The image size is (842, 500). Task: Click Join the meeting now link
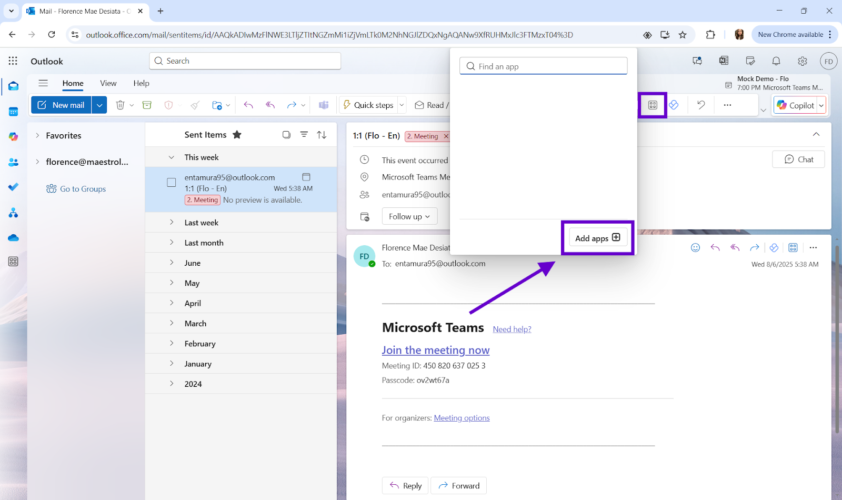pos(436,350)
